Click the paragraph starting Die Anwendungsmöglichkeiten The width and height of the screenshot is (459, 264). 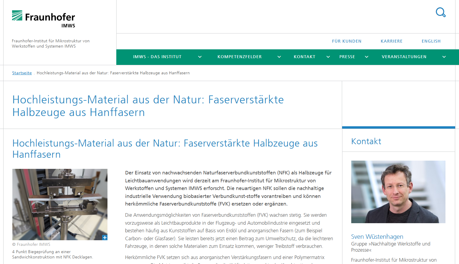tap(229, 231)
